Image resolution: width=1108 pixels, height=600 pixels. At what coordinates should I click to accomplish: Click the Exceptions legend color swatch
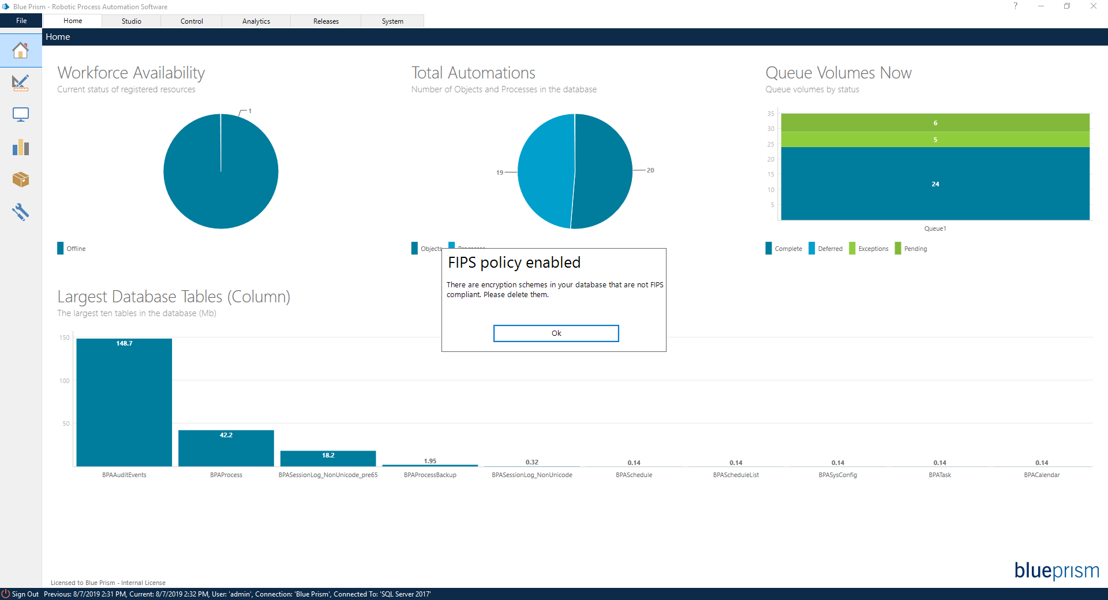(x=852, y=248)
